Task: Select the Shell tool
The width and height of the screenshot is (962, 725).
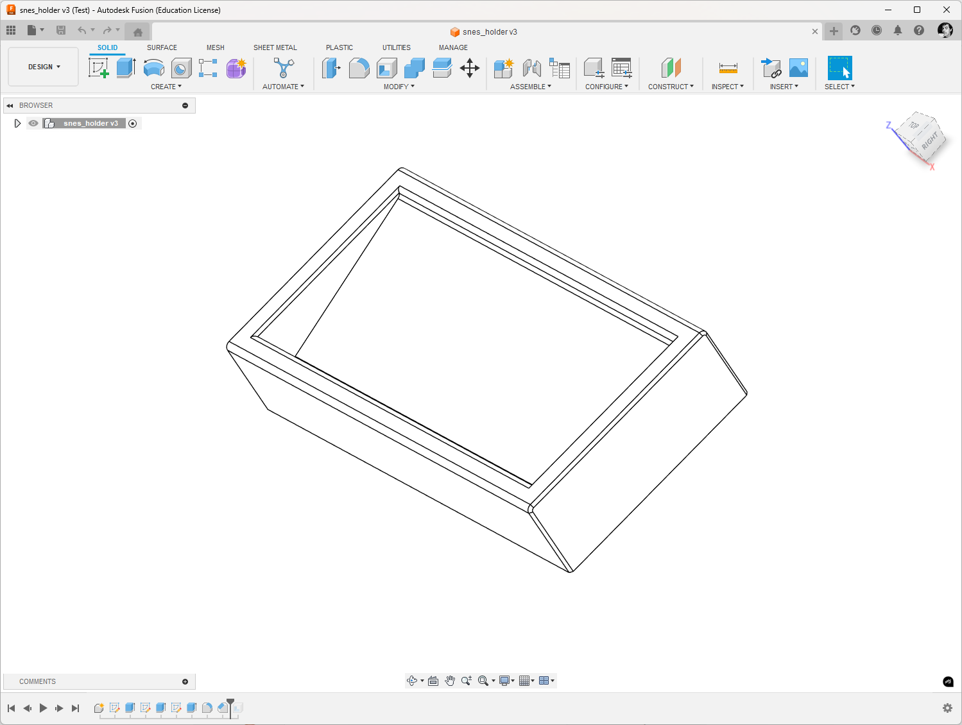Action: click(x=387, y=67)
